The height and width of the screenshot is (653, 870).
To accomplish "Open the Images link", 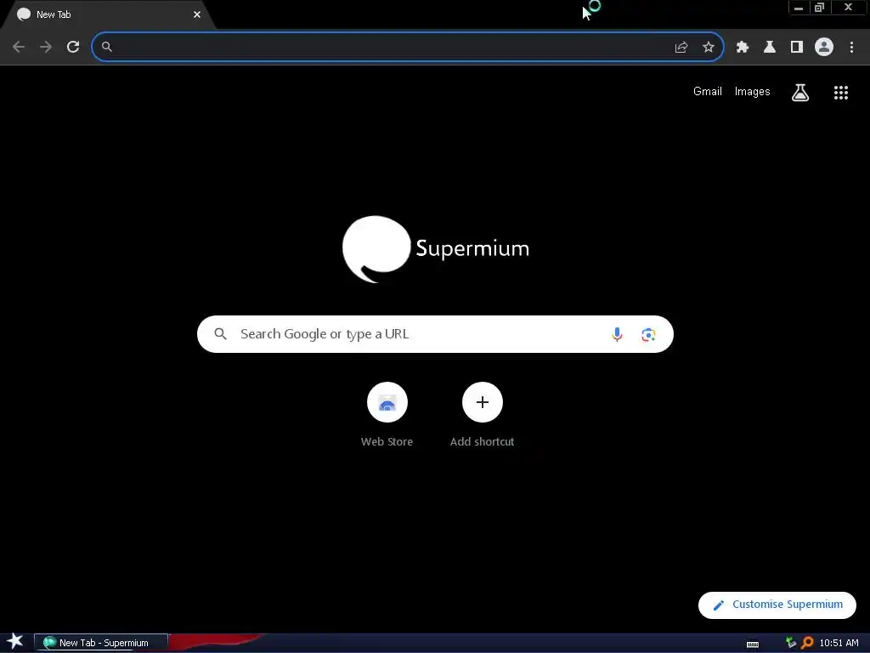I will tap(753, 92).
